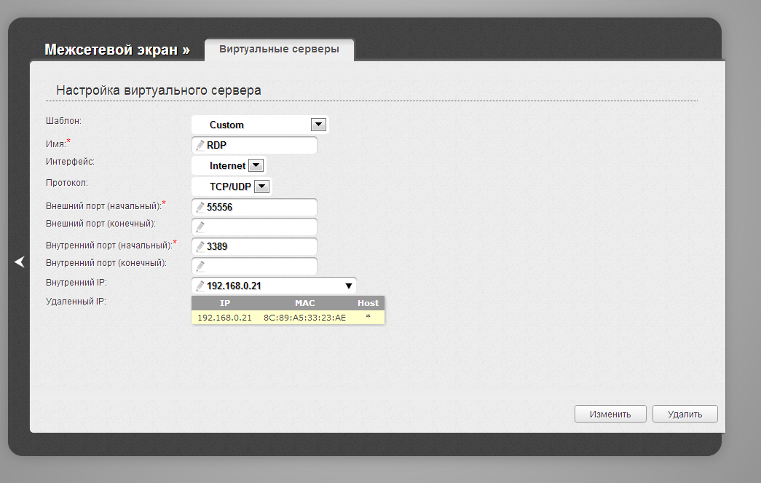Click the pencil icon beside port 3389
This screenshot has height=483, width=761.
point(200,247)
